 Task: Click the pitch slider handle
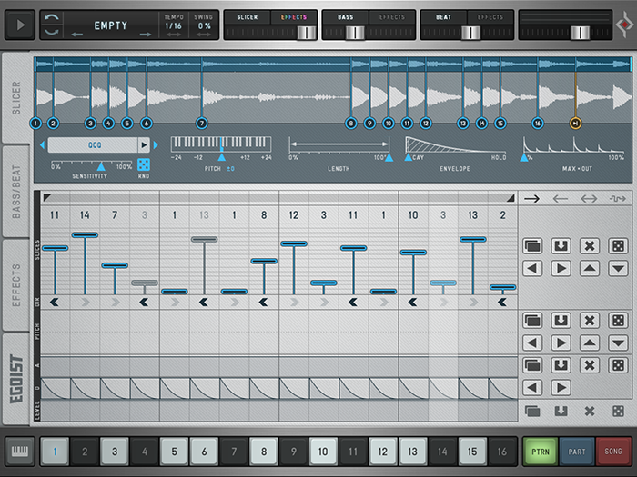click(222, 157)
